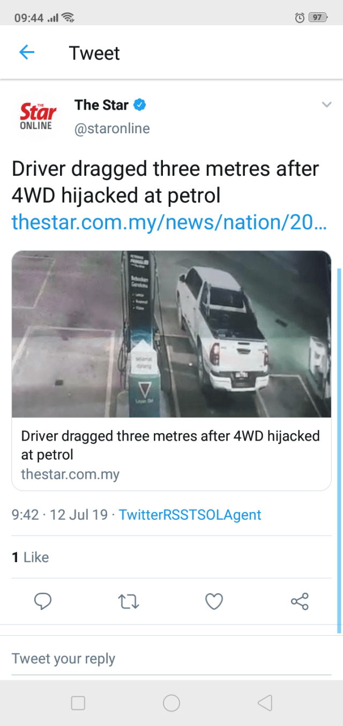The width and height of the screenshot is (343, 726).
Task: Tap the reply speech bubble icon
Action: [x=43, y=601]
